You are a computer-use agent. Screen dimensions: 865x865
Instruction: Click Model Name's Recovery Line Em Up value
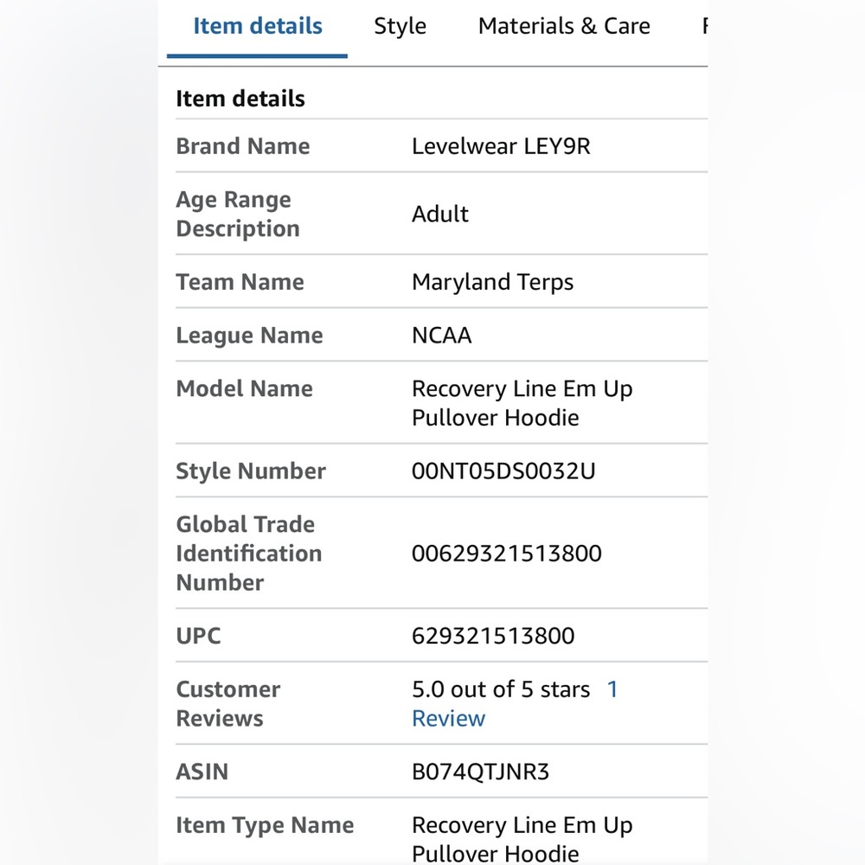522,403
